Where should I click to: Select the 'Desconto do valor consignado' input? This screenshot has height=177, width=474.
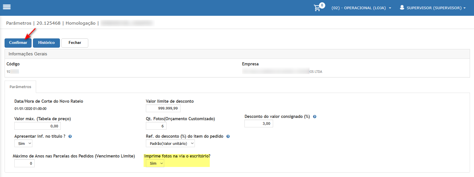(258, 124)
